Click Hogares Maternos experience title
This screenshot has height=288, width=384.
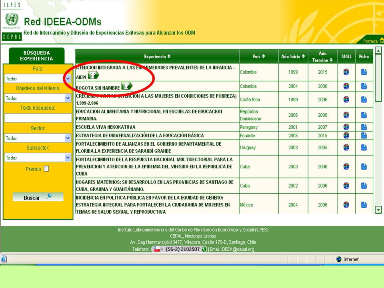(155, 186)
